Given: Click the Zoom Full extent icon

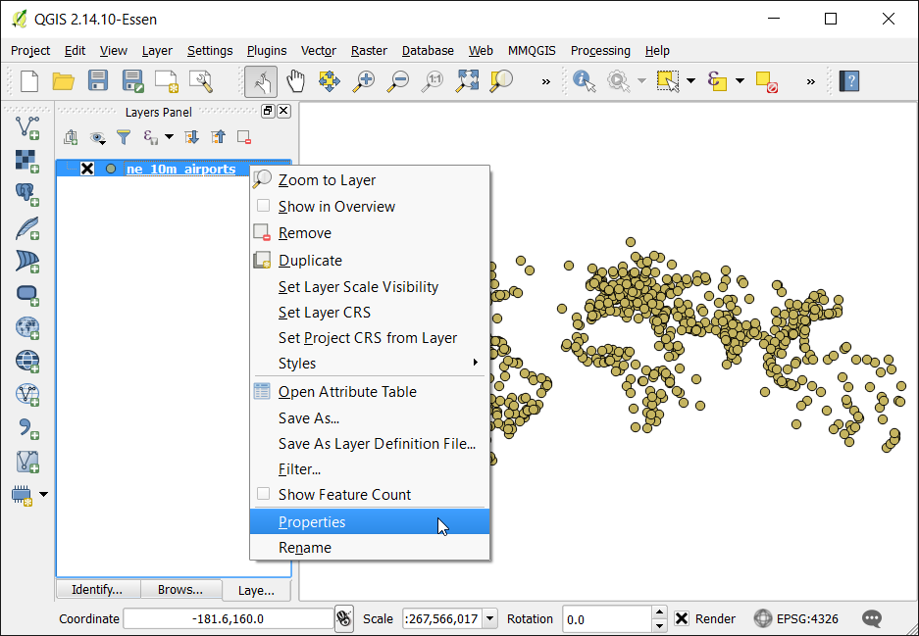Looking at the screenshot, I should point(467,80).
